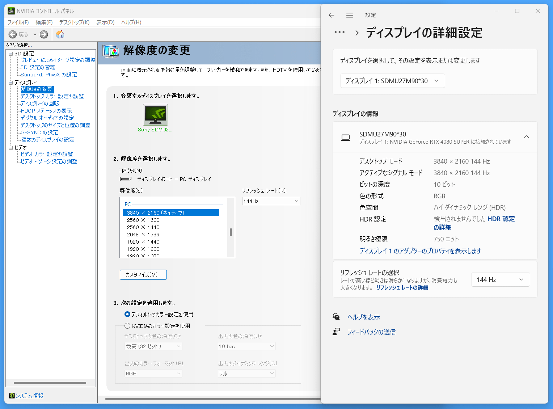Select デスクトップ カラー設定の調整 tree item
The width and height of the screenshot is (553, 409).
52,96
